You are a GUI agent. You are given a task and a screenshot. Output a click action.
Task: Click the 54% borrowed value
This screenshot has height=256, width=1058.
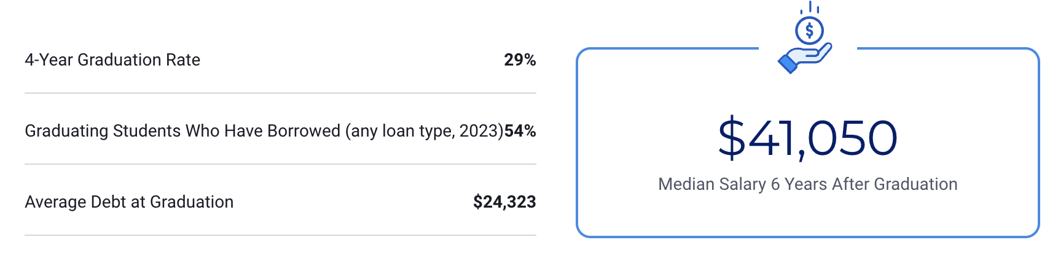(x=520, y=131)
